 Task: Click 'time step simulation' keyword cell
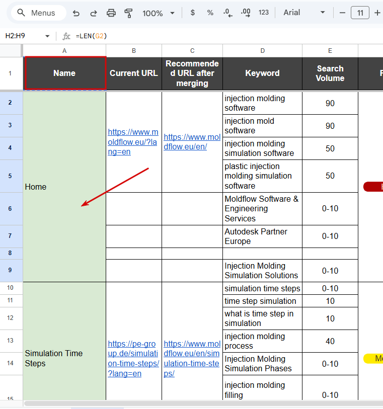pyautogui.click(x=263, y=301)
